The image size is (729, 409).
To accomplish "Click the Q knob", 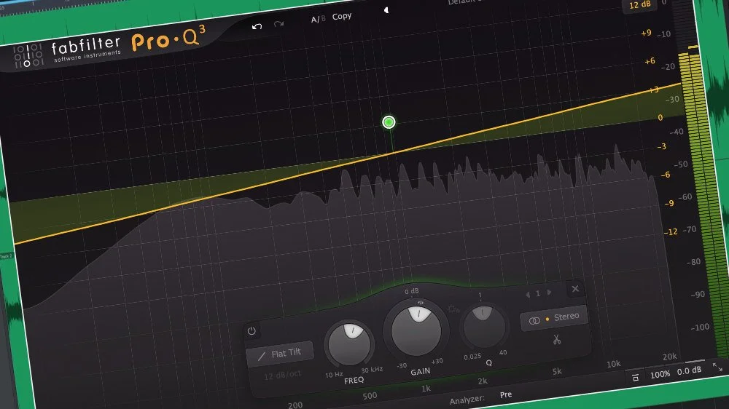I will (484, 326).
